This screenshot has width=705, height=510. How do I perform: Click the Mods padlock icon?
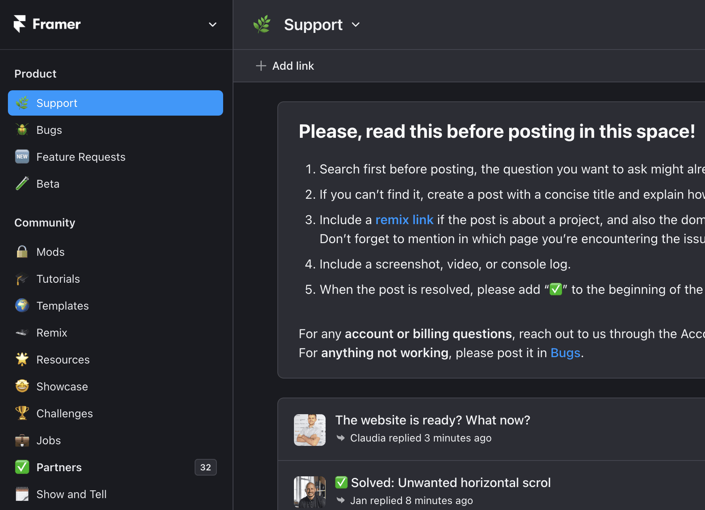click(x=22, y=252)
